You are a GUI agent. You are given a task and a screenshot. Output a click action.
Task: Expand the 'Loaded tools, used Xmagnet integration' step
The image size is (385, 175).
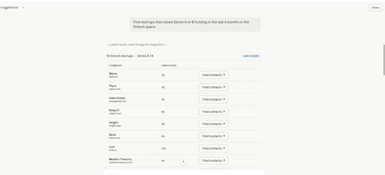coord(138,44)
